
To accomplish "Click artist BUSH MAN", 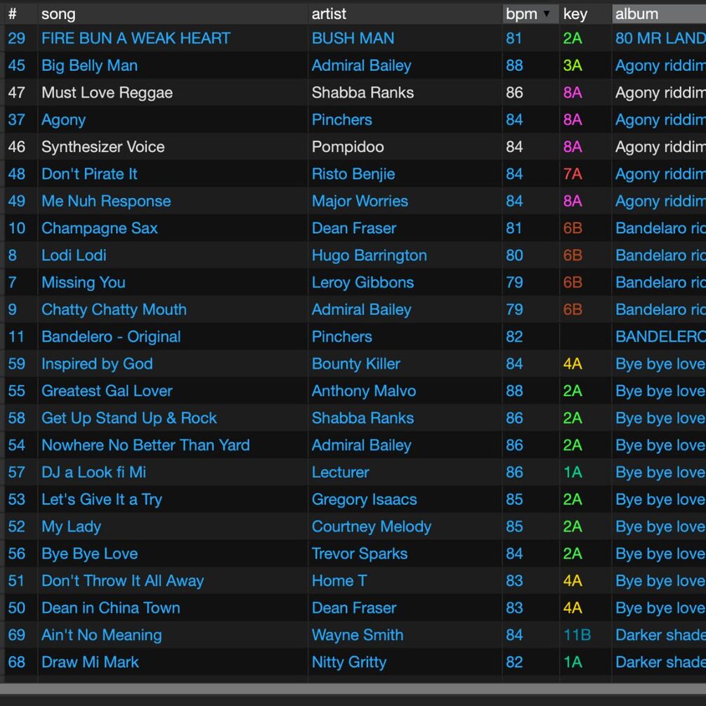I will pyautogui.click(x=353, y=38).
